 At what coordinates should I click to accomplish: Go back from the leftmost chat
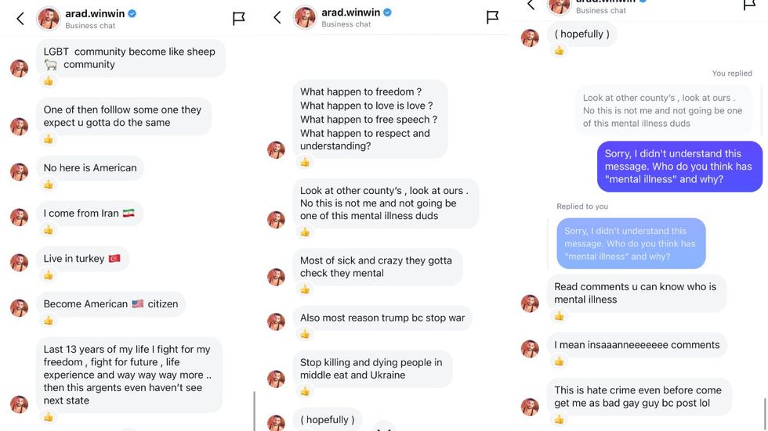[x=20, y=18]
